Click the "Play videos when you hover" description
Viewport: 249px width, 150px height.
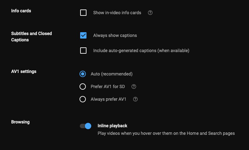click(x=166, y=133)
